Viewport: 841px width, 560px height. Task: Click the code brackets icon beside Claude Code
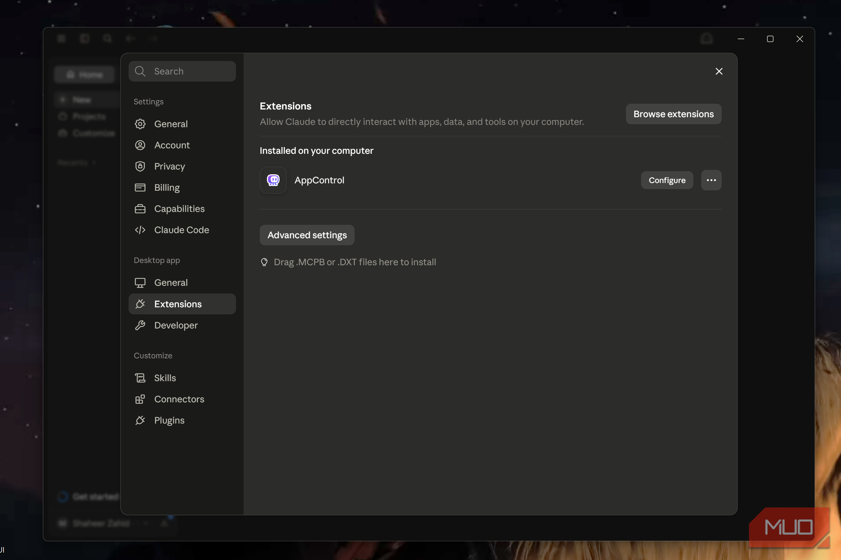point(140,230)
